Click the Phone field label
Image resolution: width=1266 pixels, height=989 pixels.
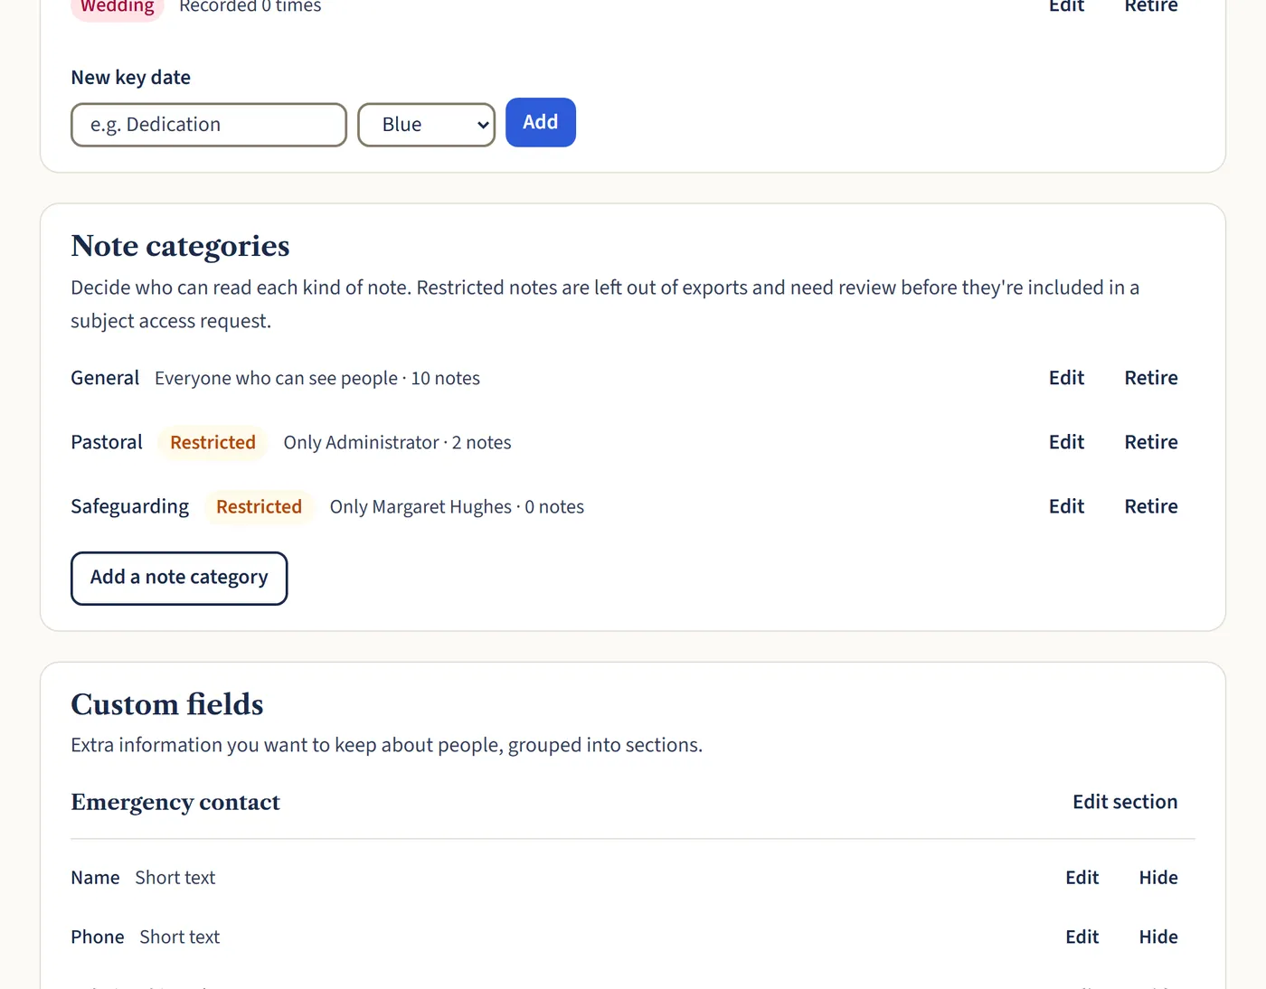98,937
